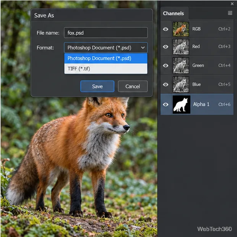
Task: Switch to the Channels tab
Action: [174, 13]
